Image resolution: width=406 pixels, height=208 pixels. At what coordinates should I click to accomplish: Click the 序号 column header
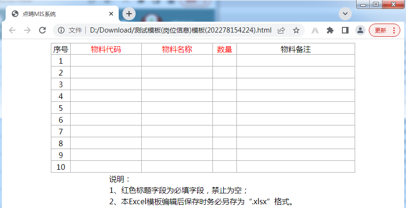61,49
